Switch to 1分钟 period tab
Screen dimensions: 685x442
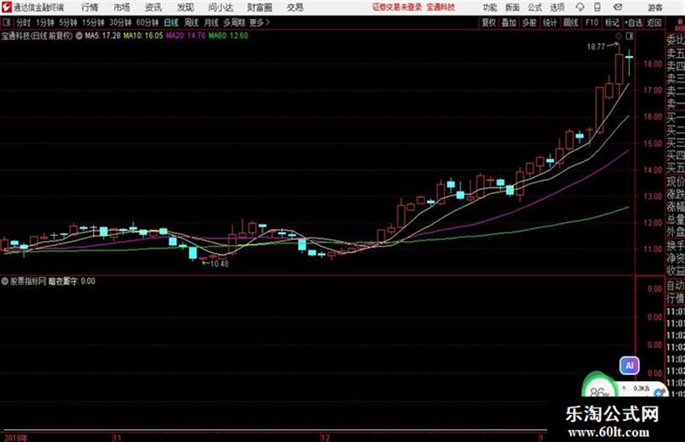click(44, 22)
